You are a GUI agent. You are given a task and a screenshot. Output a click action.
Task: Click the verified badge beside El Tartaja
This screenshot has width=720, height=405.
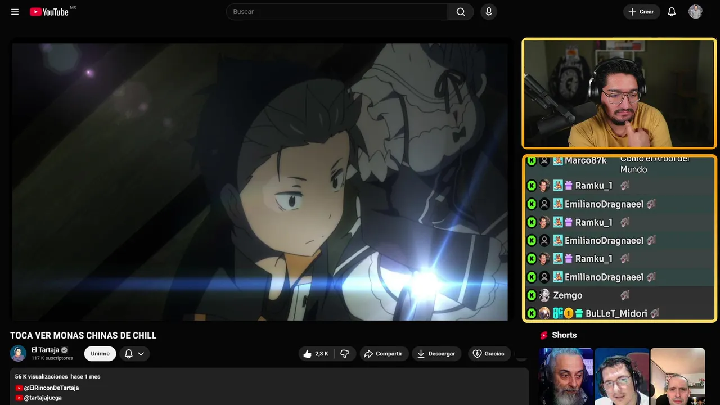[64, 350]
